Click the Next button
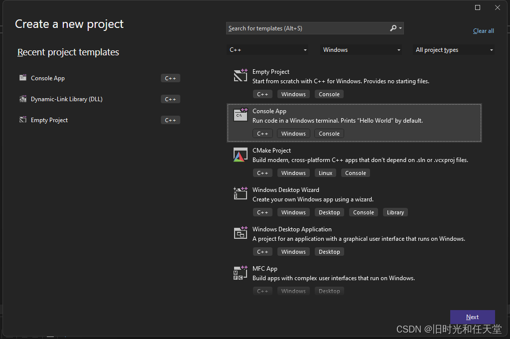The height and width of the screenshot is (339, 510). click(x=472, y=317)
